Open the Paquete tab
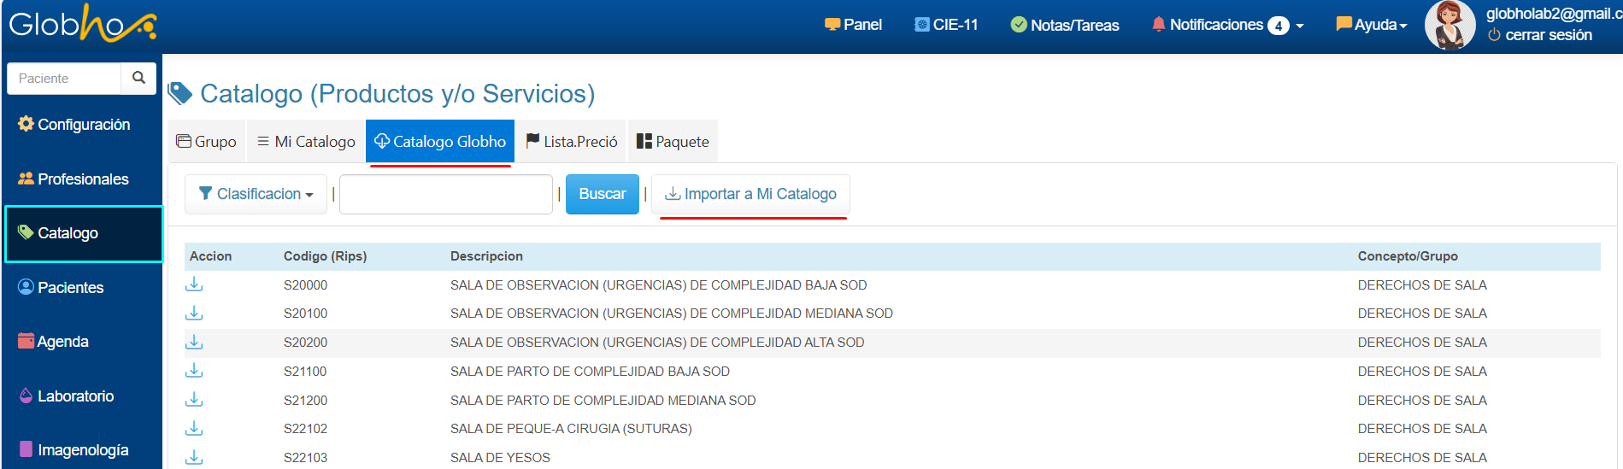 [673, 142]
